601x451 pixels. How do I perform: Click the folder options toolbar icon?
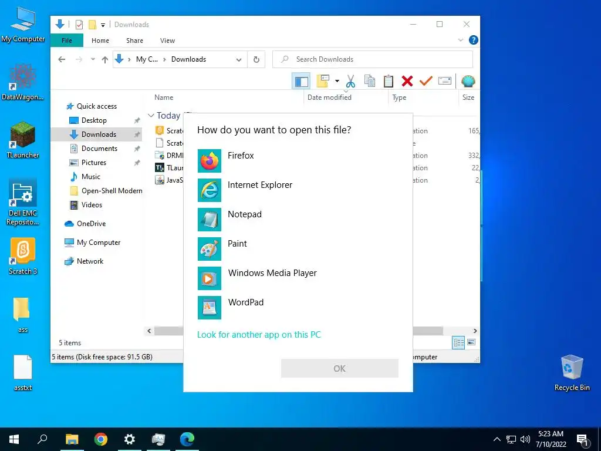pos(323,81)
